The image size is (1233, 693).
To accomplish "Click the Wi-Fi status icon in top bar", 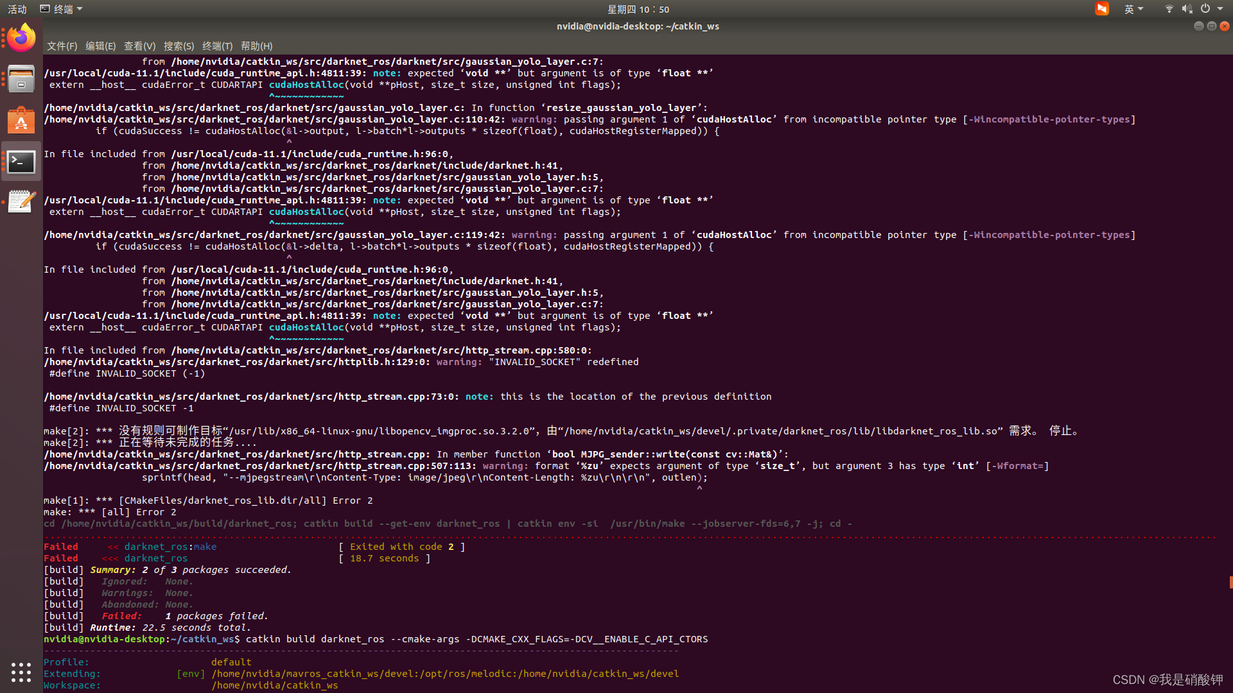I will [x=1168, y=8].
